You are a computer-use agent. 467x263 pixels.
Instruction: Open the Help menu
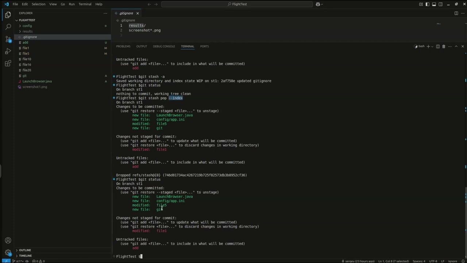click(99, 4)
